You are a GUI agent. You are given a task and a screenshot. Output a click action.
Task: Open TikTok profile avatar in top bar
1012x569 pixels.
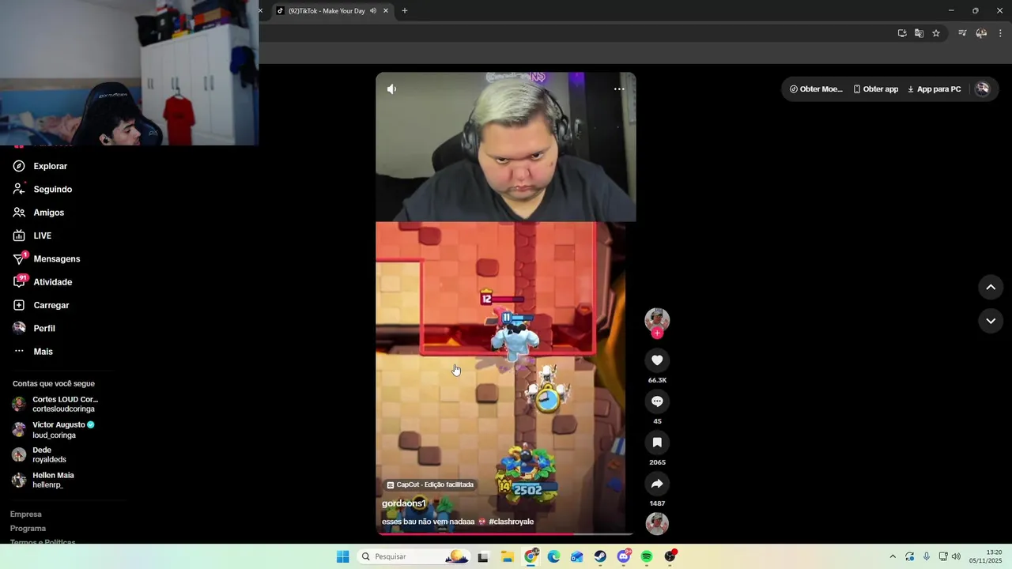[x=982, y=89]
